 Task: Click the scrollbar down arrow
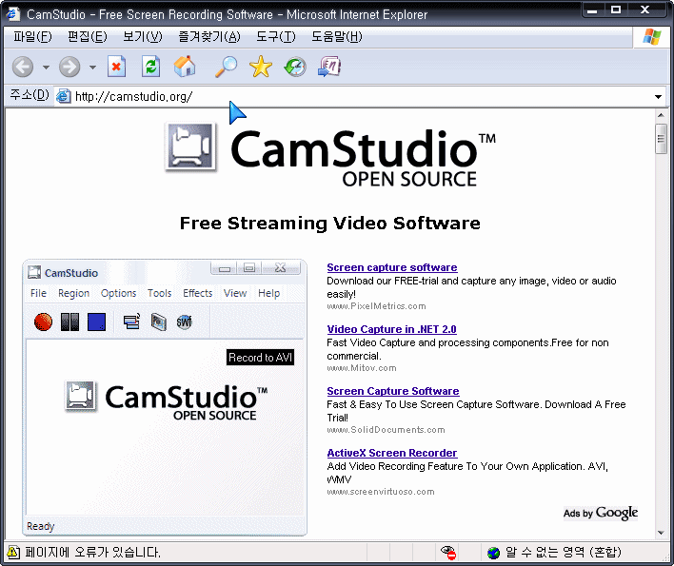tap(661, 533)
